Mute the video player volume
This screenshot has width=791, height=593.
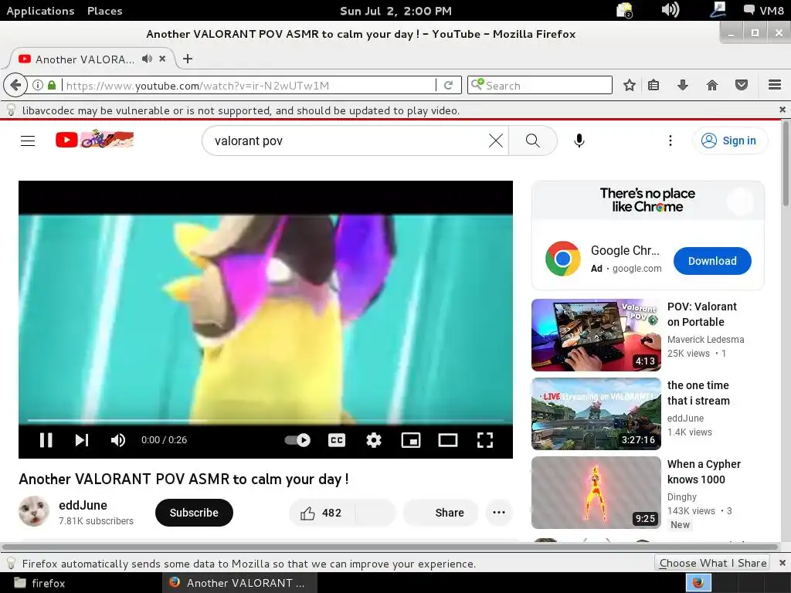tap(118, 440)
